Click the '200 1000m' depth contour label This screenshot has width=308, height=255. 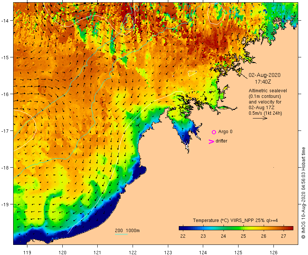pos(127,231)
